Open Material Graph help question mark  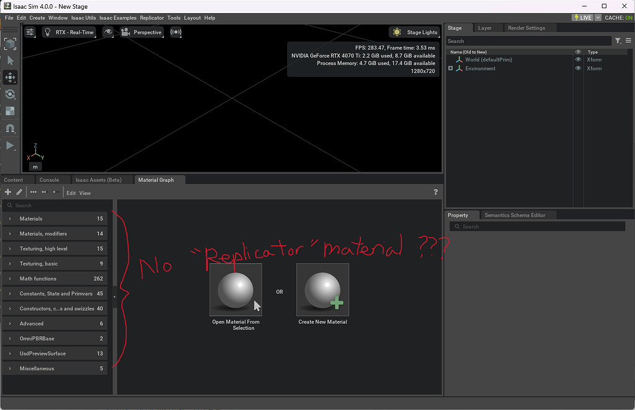point(435,192)
